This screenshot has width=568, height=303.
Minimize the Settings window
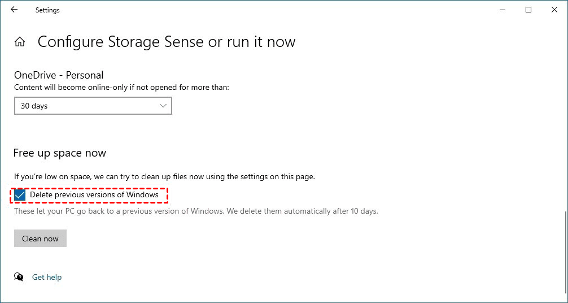503,10
